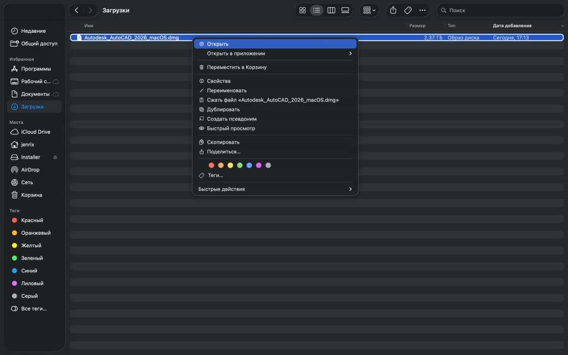Apply the yellow tag color dot
Viewport: 568px width, 355px height.
click(x=230, y=165)
